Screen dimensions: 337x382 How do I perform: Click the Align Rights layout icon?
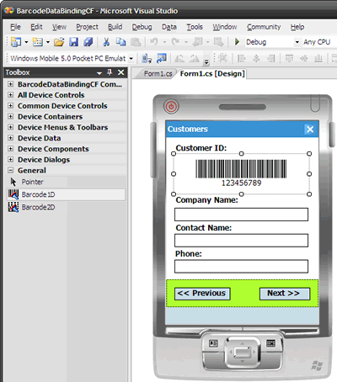click(271, 58)
